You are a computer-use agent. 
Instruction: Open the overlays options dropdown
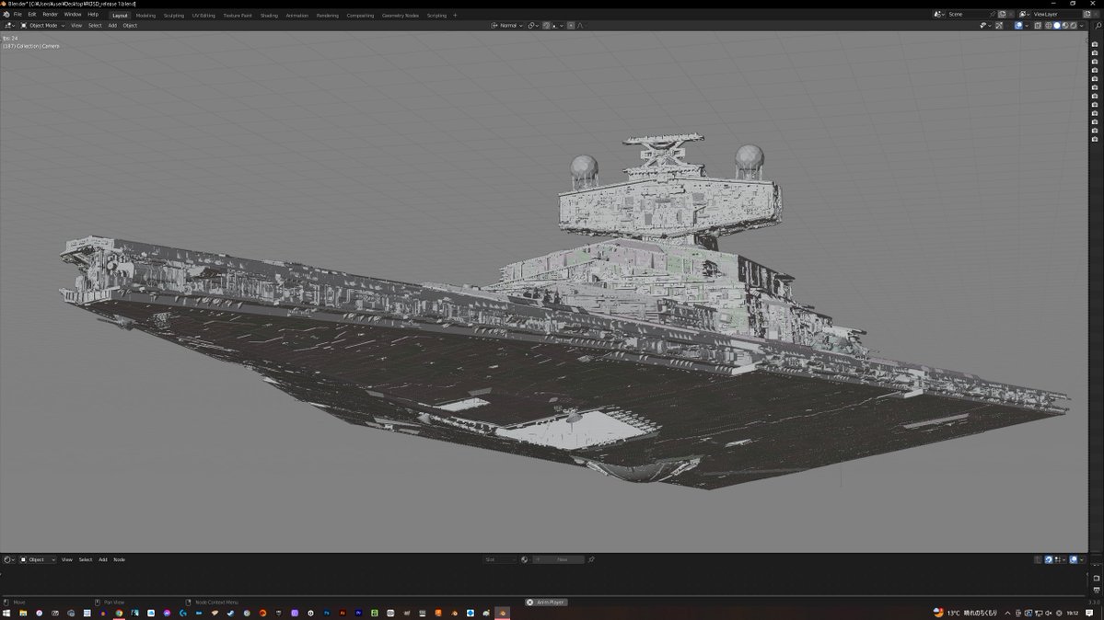pos(1027,26)
